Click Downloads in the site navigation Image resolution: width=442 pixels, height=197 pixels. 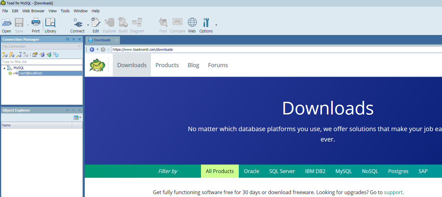pyautogui.click(x=132, y=65)
